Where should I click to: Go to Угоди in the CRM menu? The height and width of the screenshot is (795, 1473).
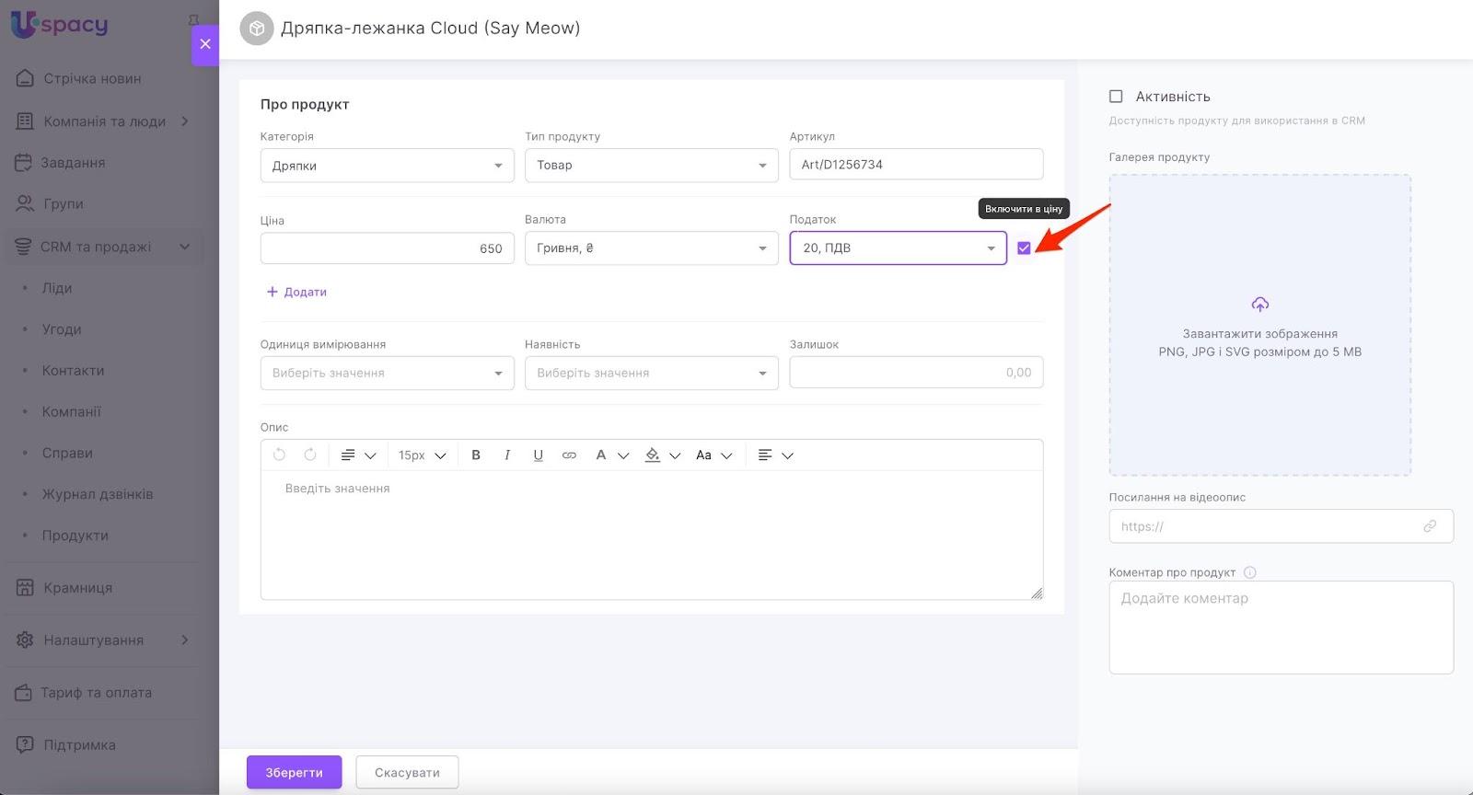pos(62,329)
